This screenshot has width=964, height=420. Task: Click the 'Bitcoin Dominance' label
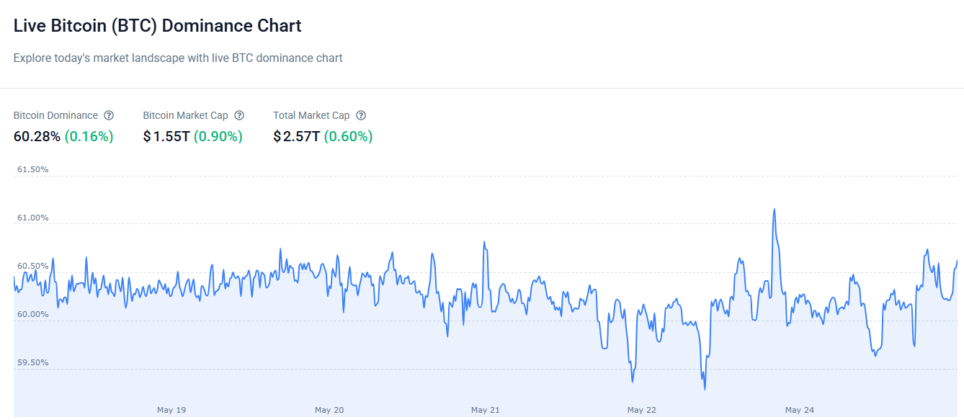coord(55,115)
